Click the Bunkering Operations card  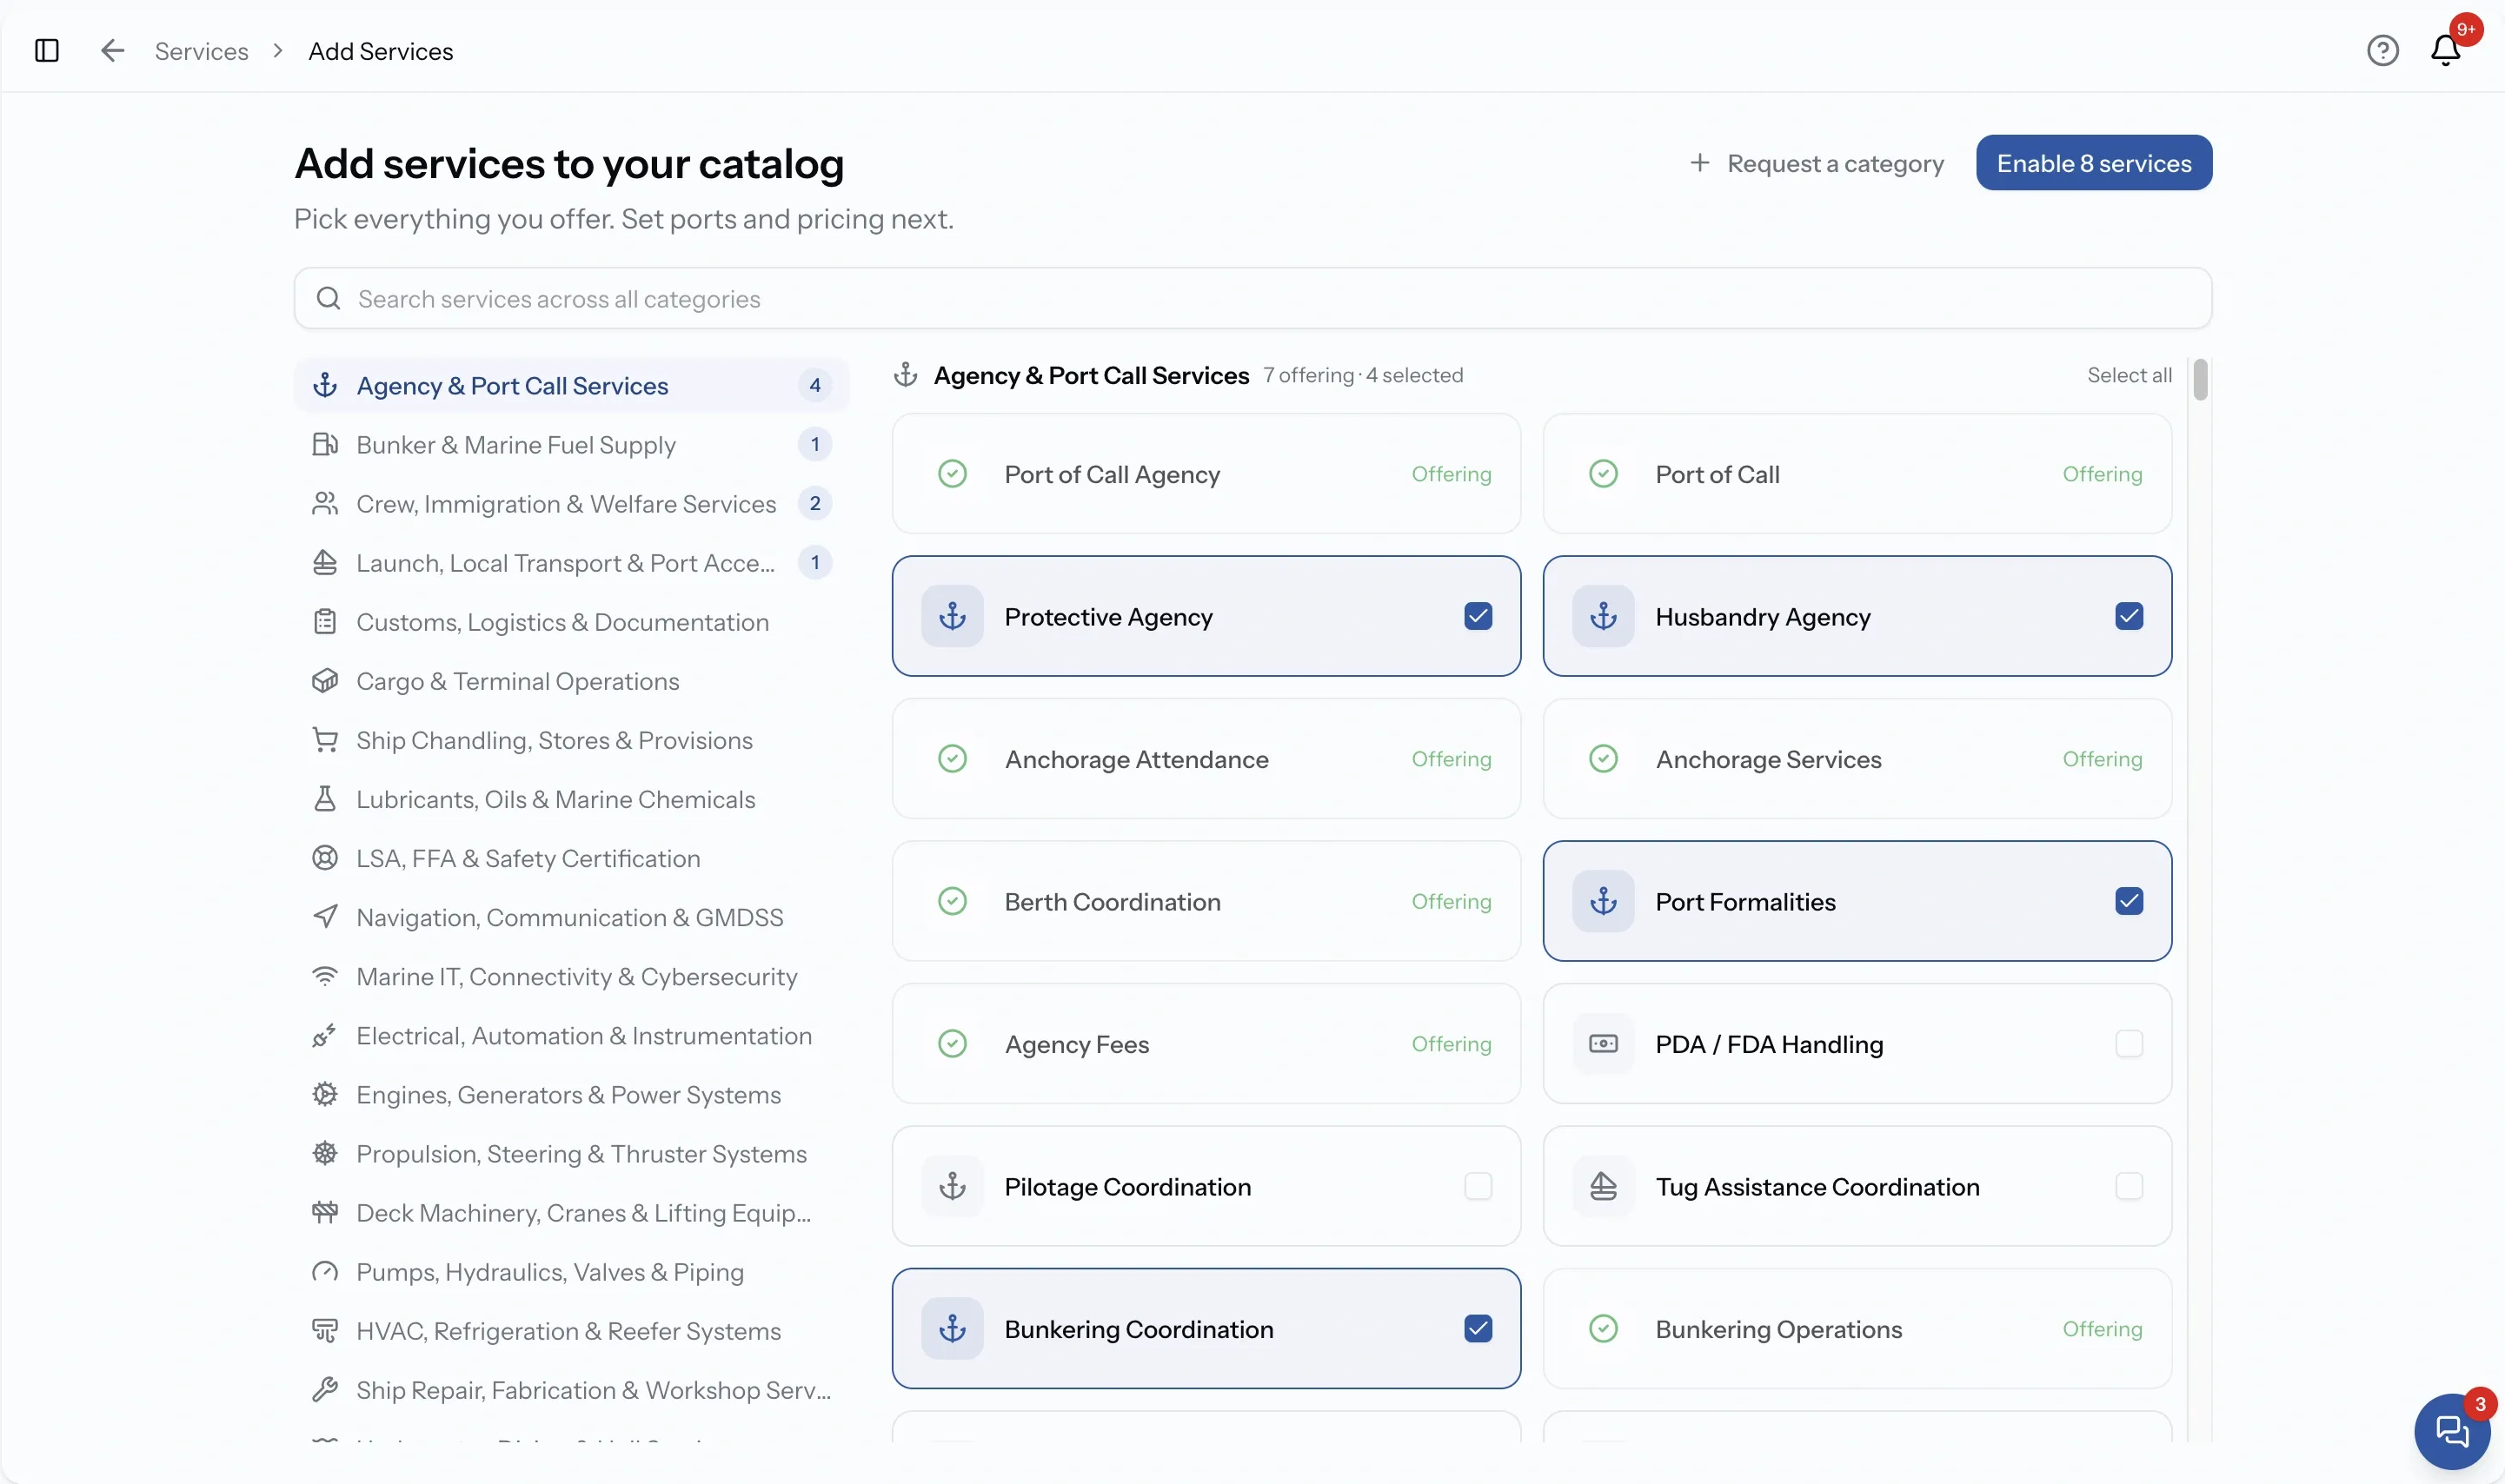[1857, 1328]
